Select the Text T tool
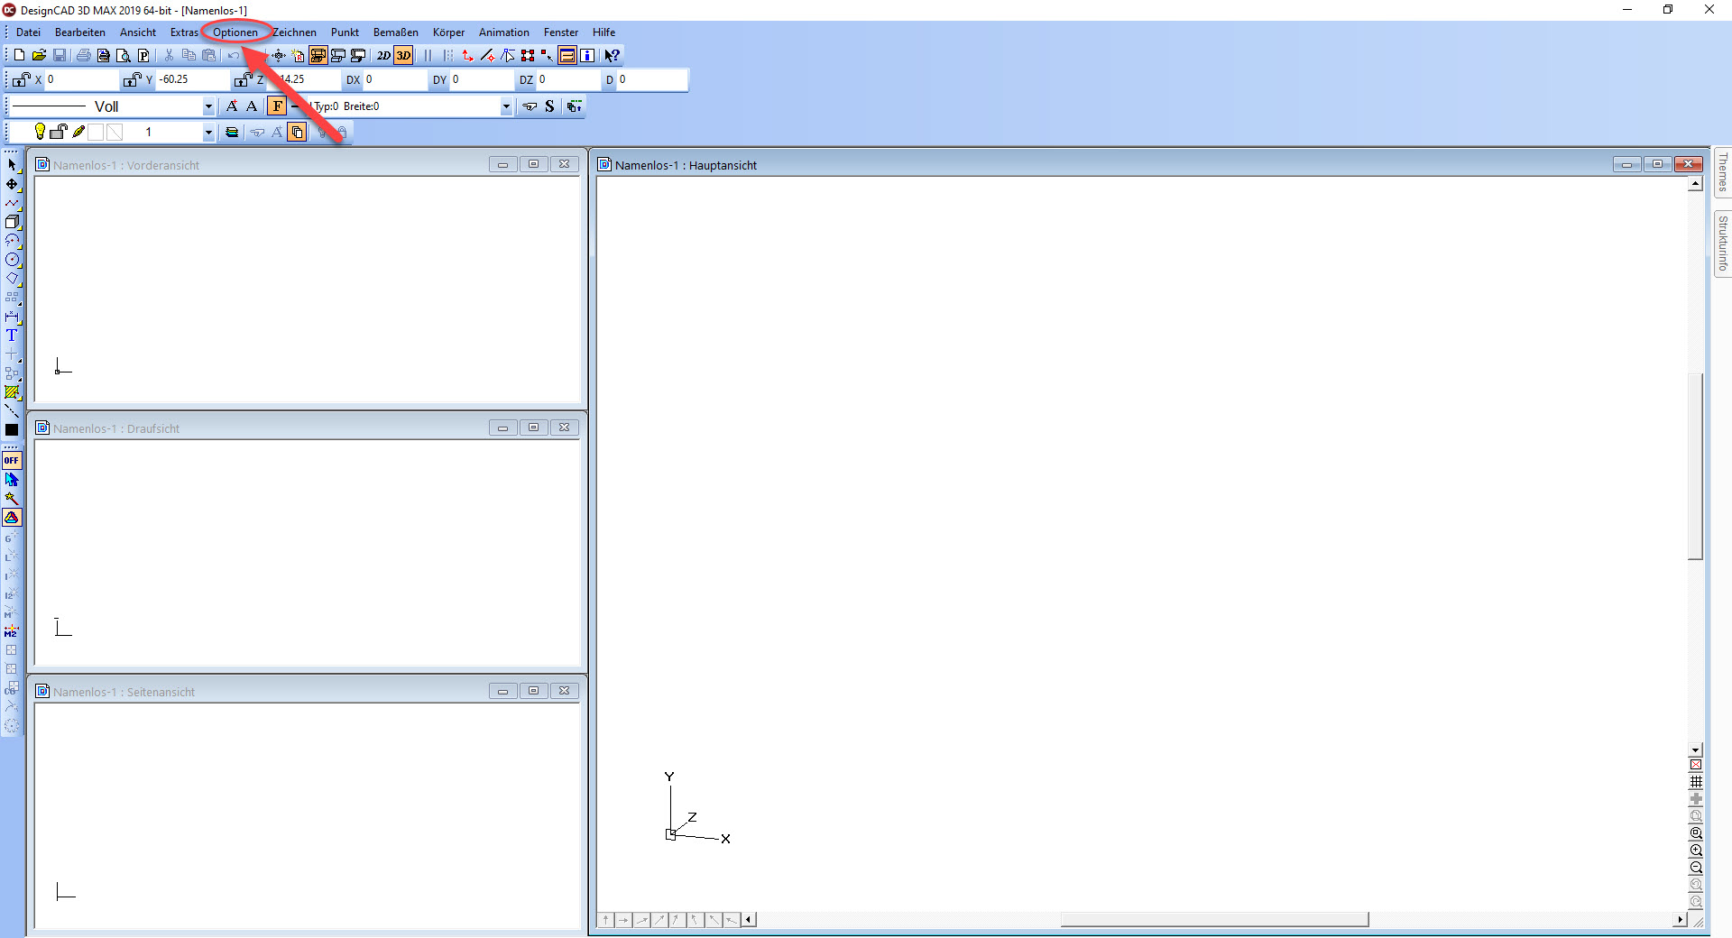The height and width of the screenshot is (938, 1732). click(x=12, y=336)
